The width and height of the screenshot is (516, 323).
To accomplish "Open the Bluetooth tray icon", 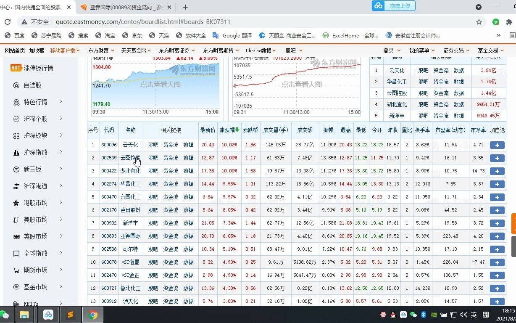I will [424, 315].
